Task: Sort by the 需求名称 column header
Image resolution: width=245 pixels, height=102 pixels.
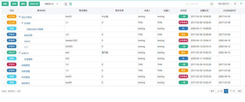Action: 41,11
